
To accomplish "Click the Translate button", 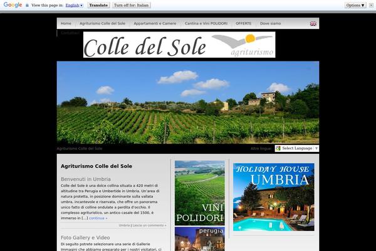I will pyautogui.click(x=98, y=5).
